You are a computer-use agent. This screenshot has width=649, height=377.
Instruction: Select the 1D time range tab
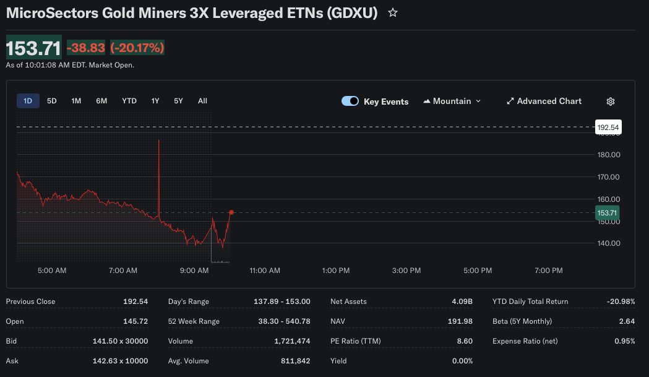(28, 101)
